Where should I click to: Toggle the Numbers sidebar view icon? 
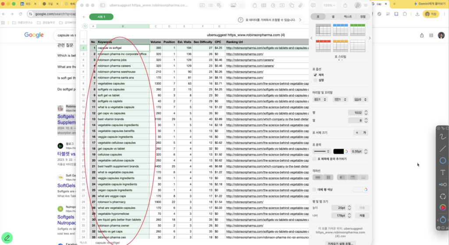point(103,5)
